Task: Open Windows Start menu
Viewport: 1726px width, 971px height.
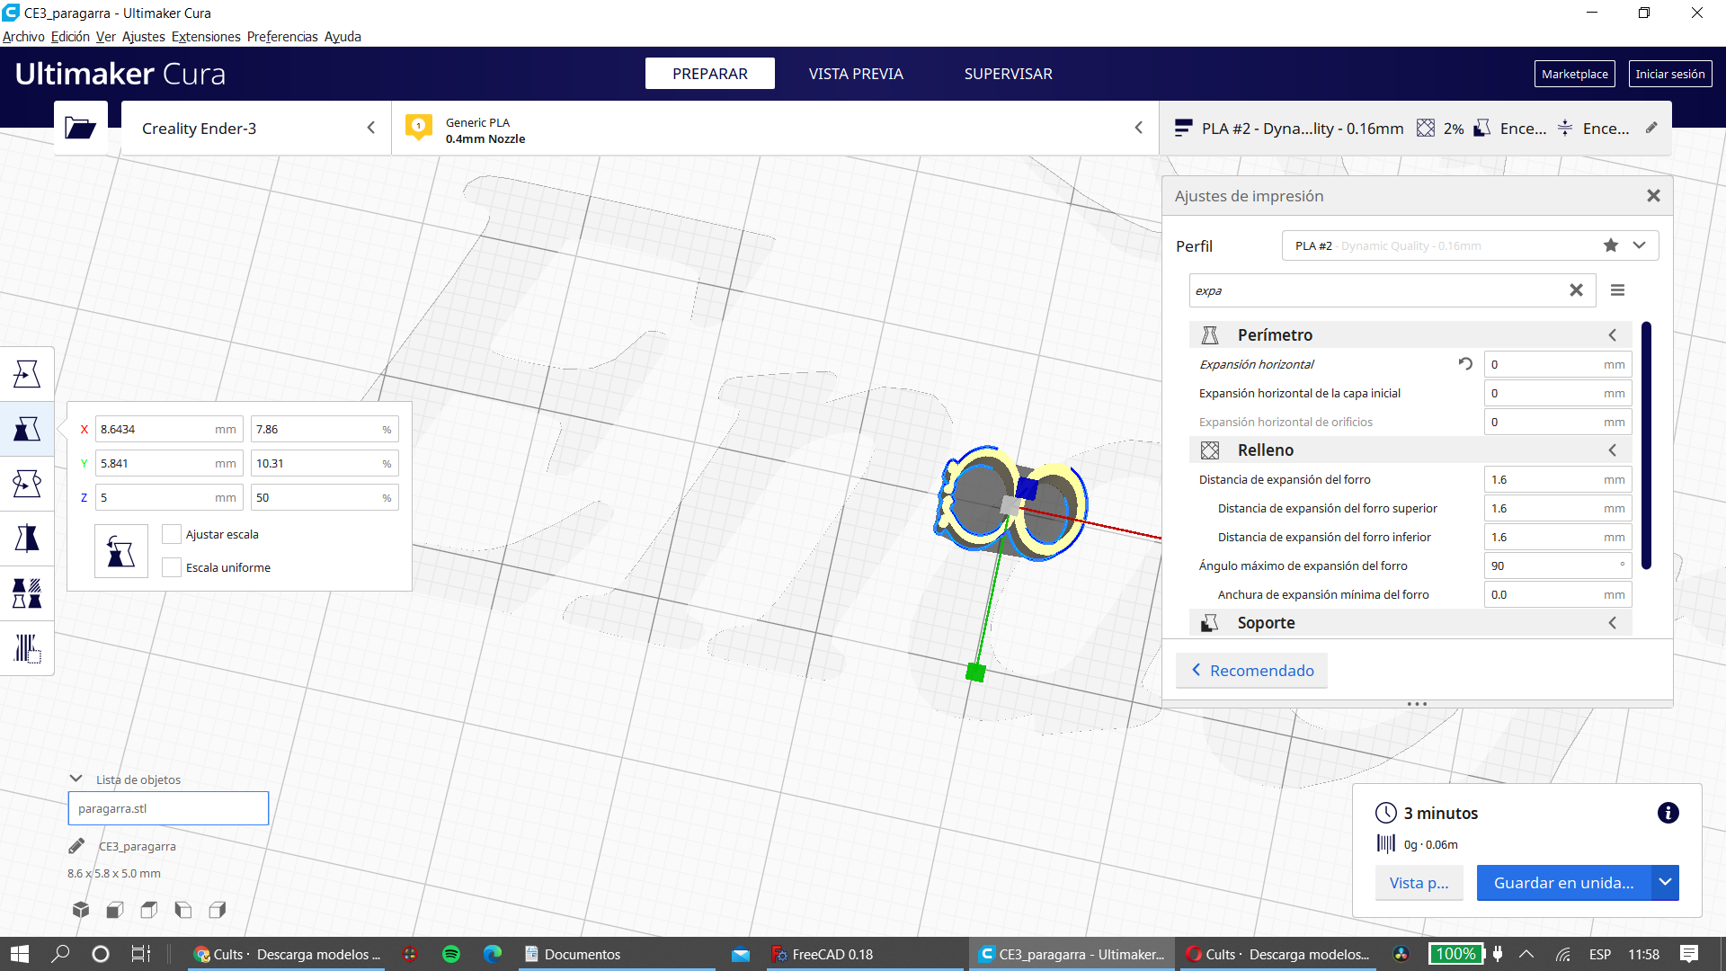Action: coord(20,954)
